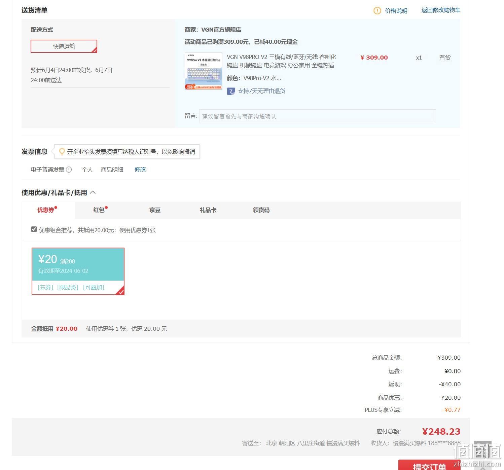Toggle the 优惠组合推荐 checkbox
The image size is (504, 470).
pyautogui.click(x=34, y=229)
